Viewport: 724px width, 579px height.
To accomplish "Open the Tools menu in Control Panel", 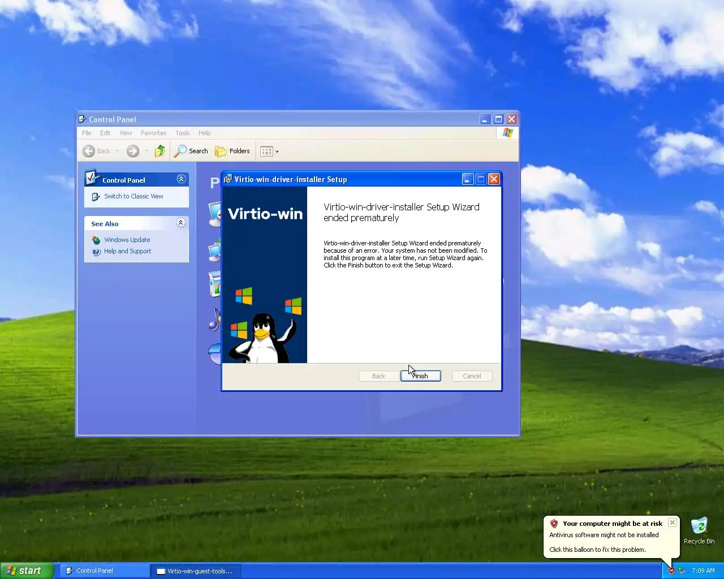I will [183, 133].
